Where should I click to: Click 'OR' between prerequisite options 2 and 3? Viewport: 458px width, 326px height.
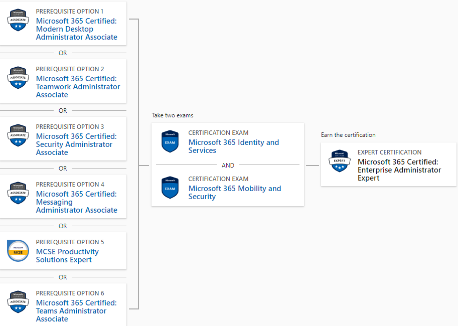[63, 111]
